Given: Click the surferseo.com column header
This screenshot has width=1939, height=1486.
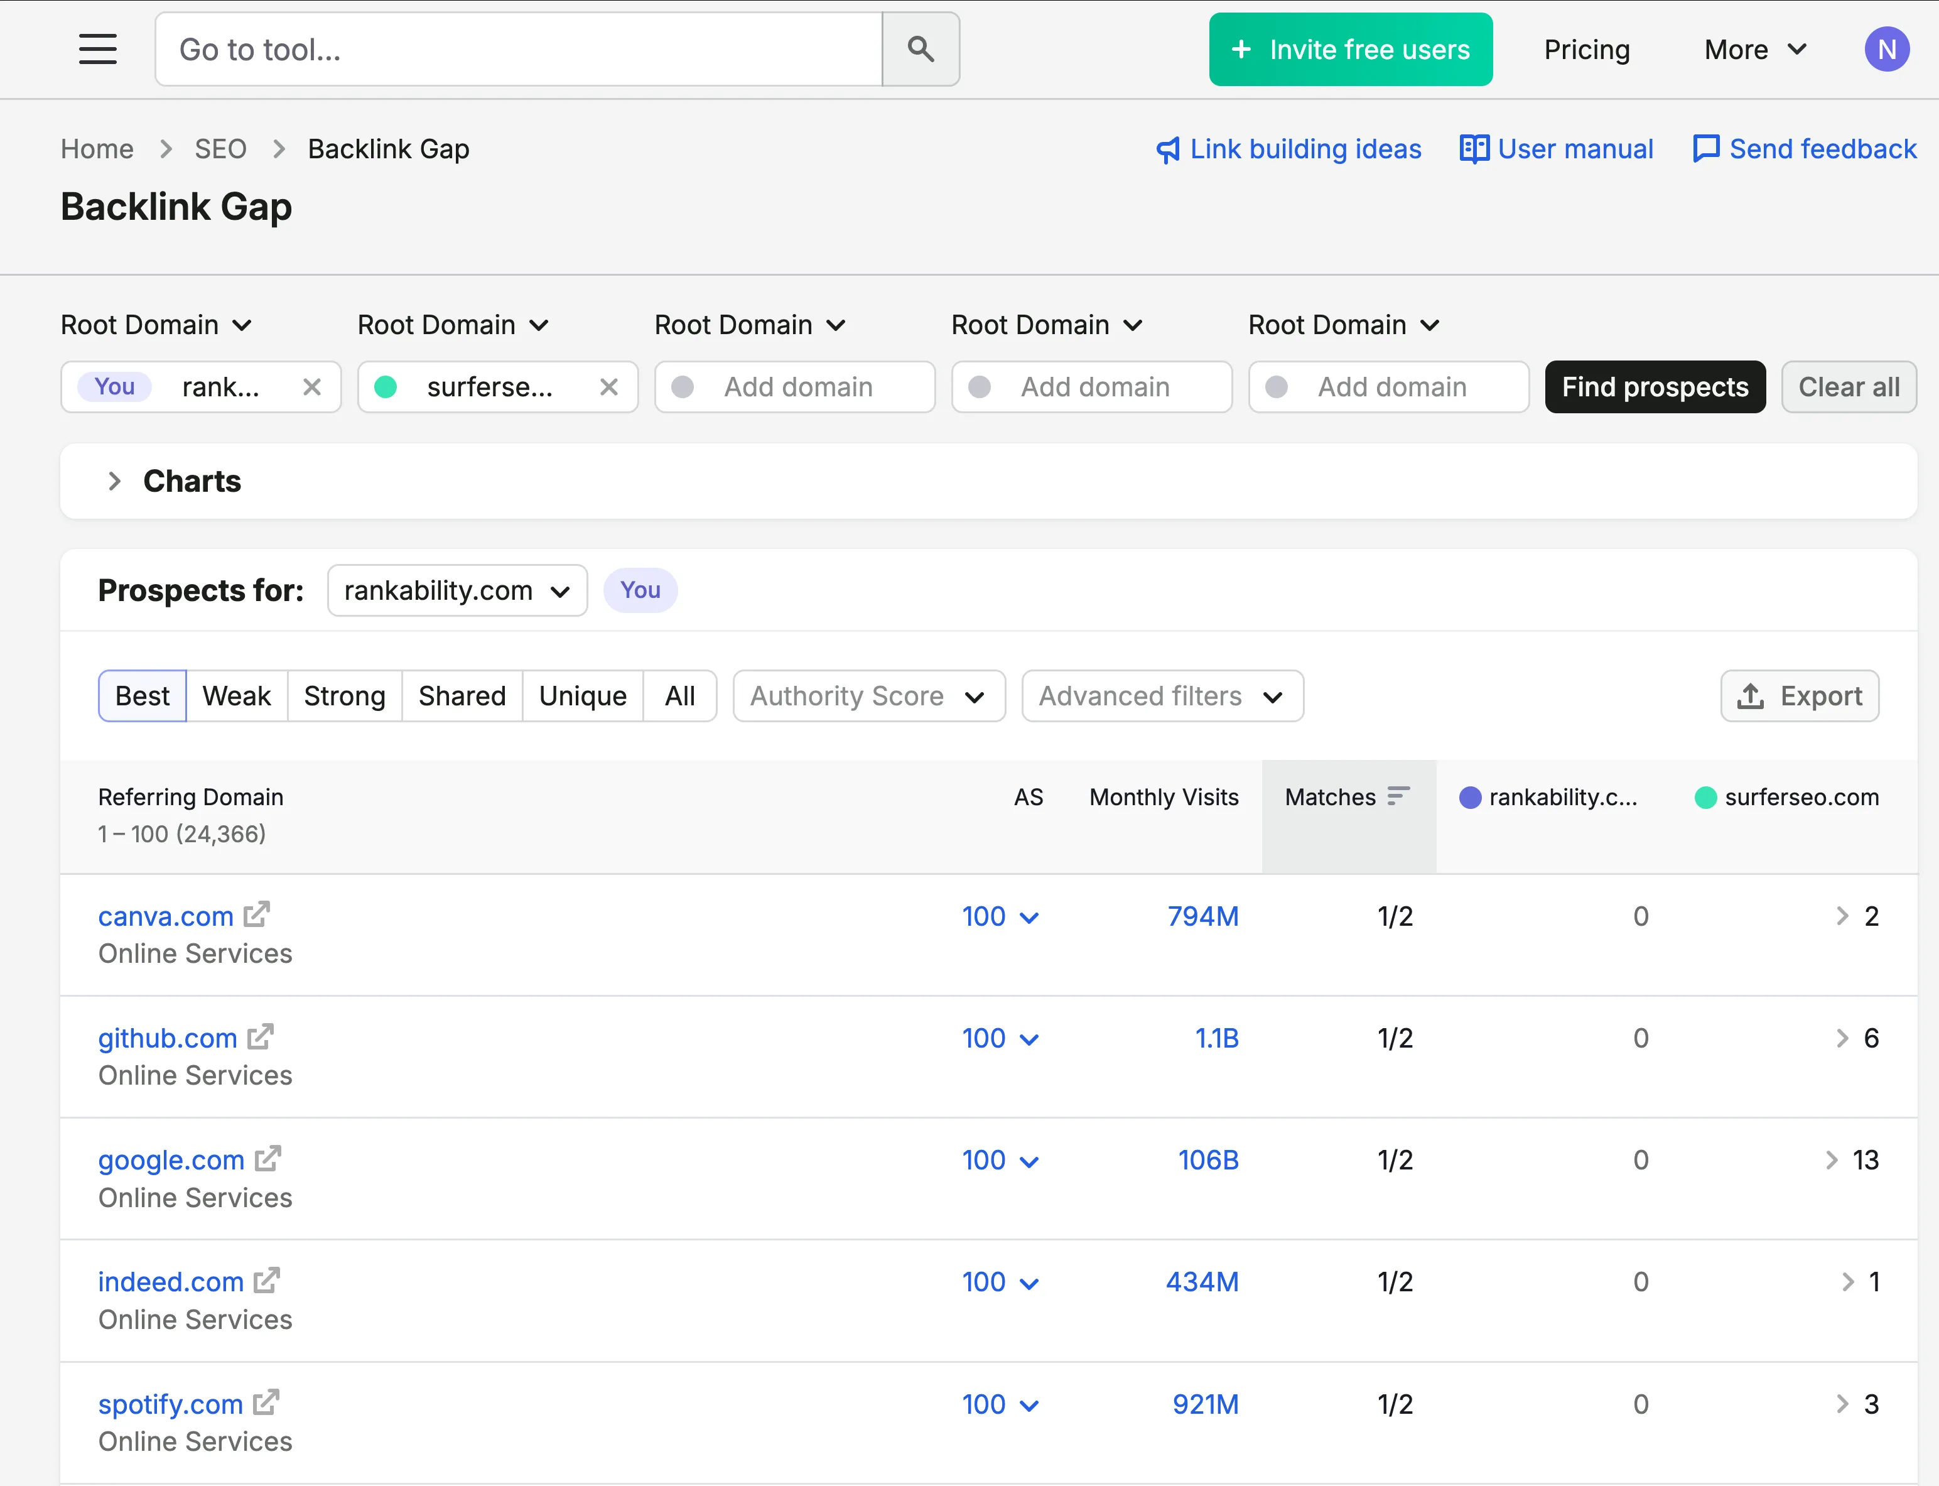Looking at the screenshot, I should point(1787,797).
